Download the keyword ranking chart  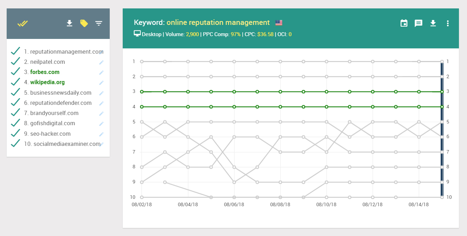click(x=433, y=23)
